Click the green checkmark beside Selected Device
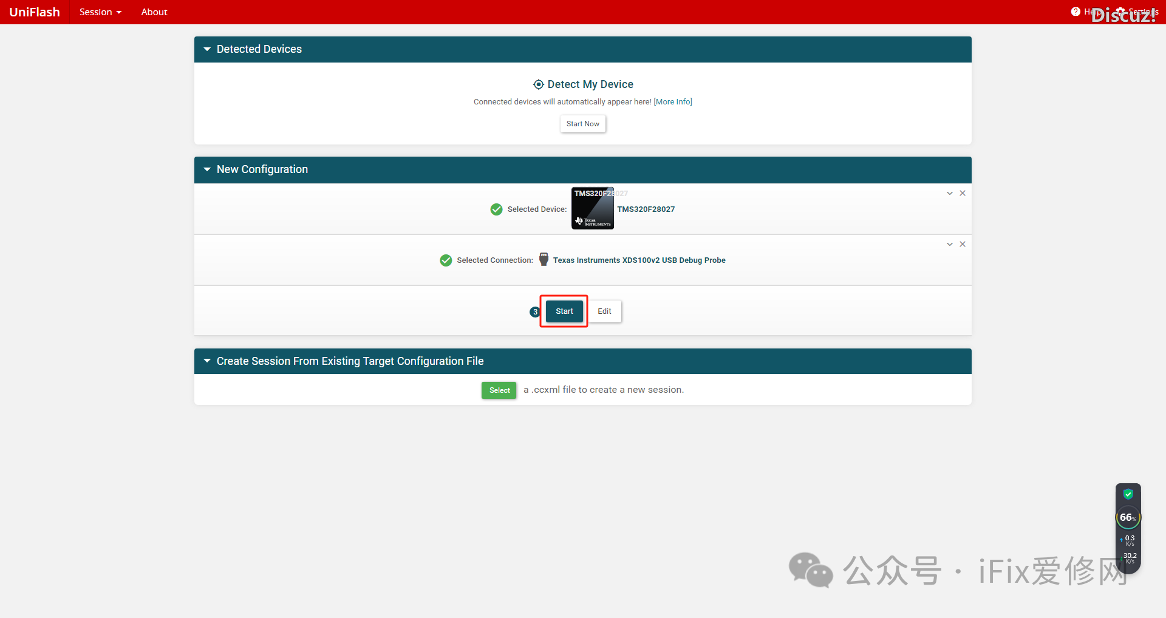 pos(496,209)
